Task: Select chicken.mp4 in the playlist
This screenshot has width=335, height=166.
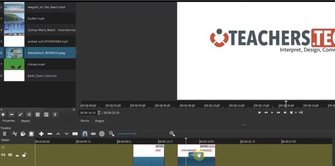Action: [37, 64]
